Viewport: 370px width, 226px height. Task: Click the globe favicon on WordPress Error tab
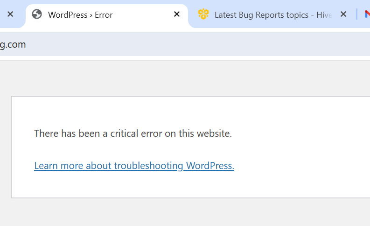37,14
